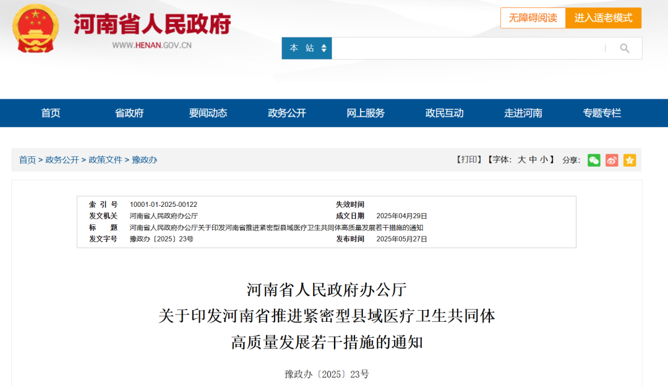
Task: Click the 政务公开 breadcrumb link
Action: 62,160
